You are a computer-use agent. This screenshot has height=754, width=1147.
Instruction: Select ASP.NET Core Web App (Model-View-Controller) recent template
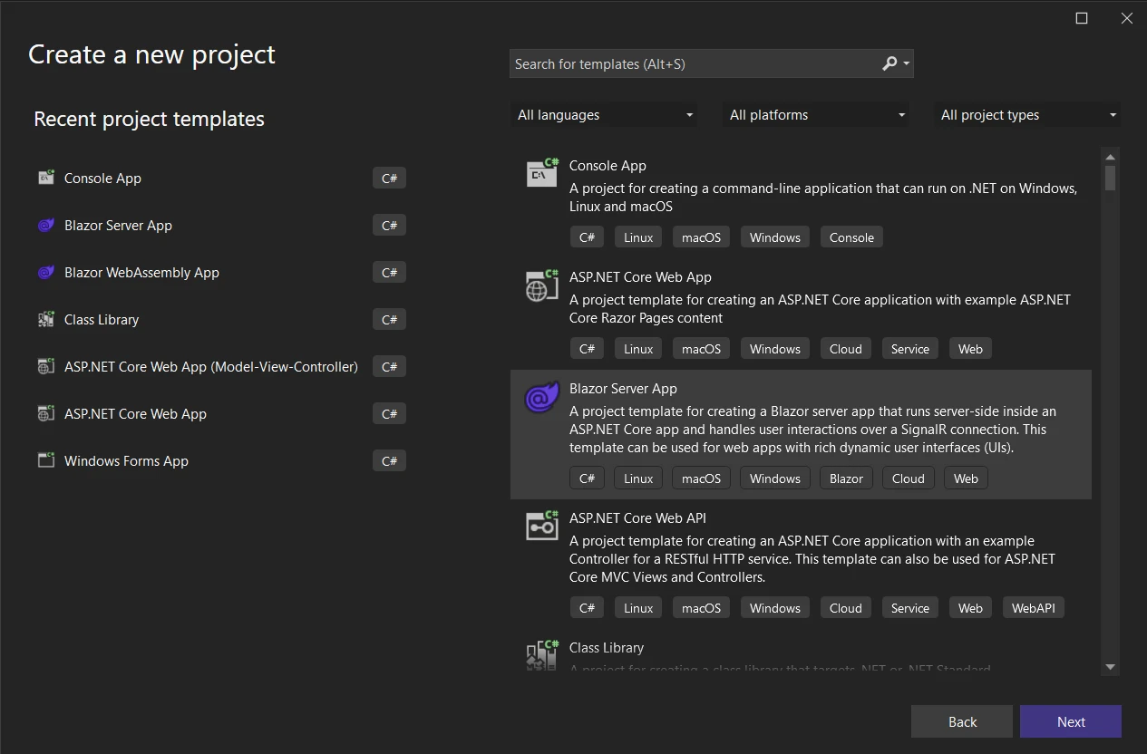click(210, 367)
